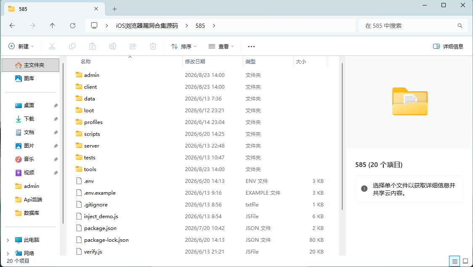Click the Share icon in toolbar
Screen dimensions: 473x267
[133, 46]
